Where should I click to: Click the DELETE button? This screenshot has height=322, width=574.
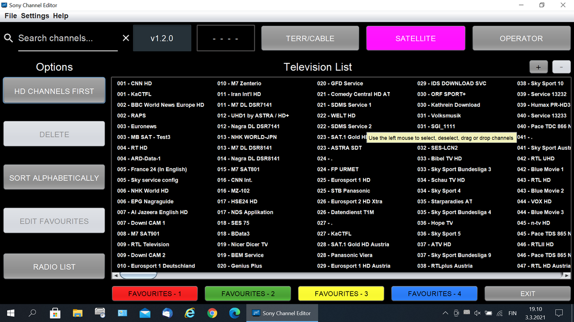[x=54, y=134]
